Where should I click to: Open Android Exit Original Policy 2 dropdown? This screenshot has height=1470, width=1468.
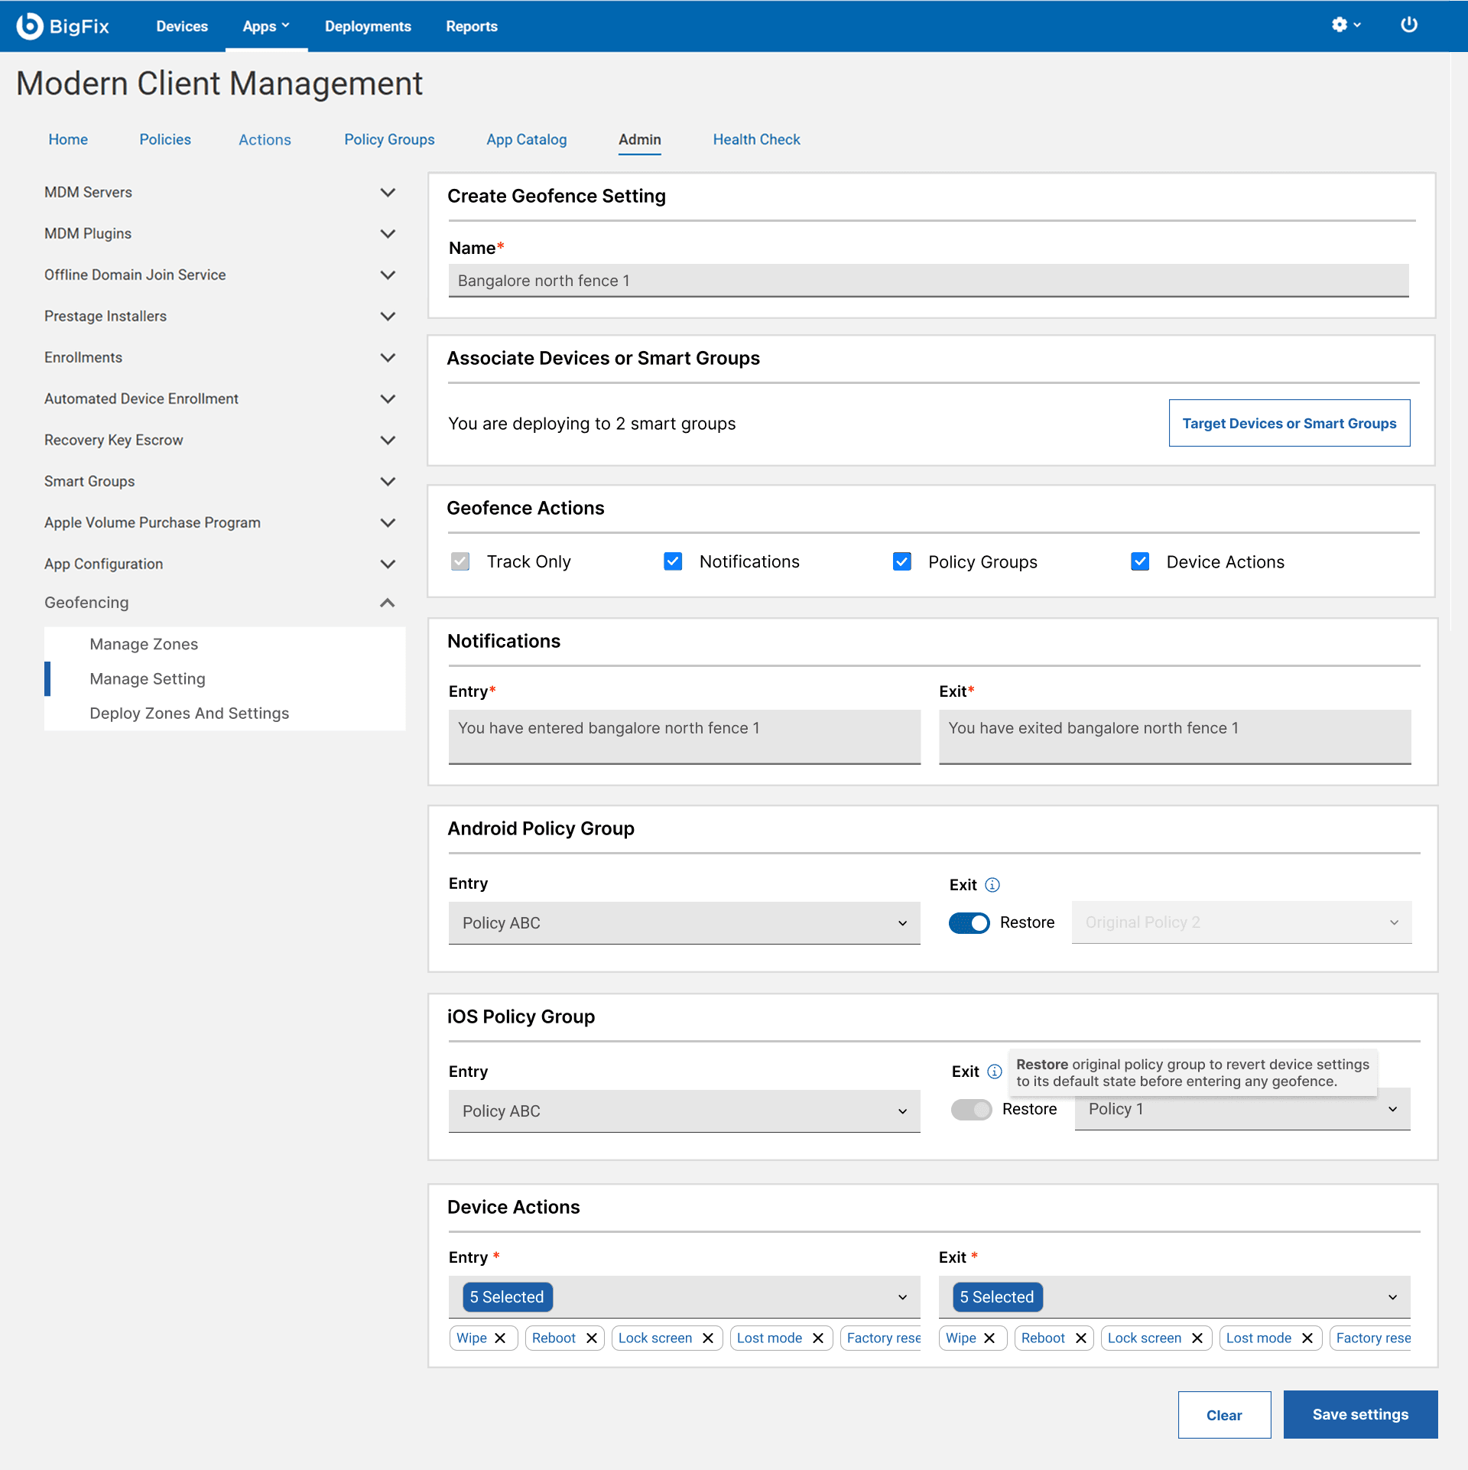[1242, 922]
